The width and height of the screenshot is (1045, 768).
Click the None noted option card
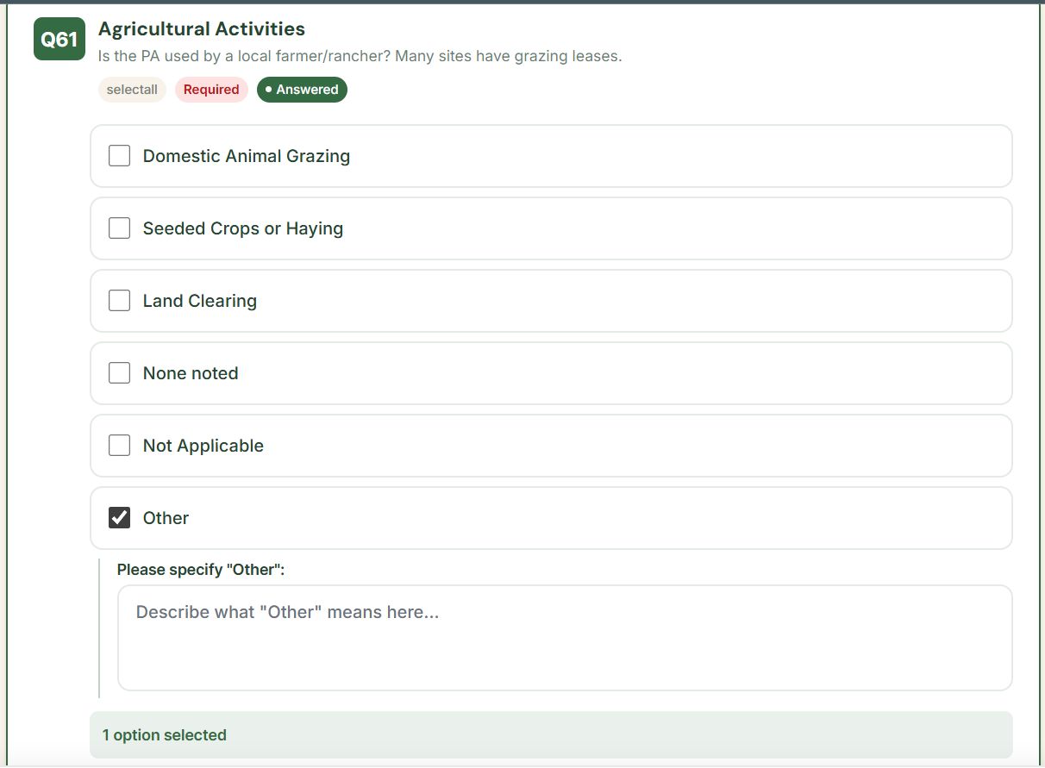coord(551,372)
